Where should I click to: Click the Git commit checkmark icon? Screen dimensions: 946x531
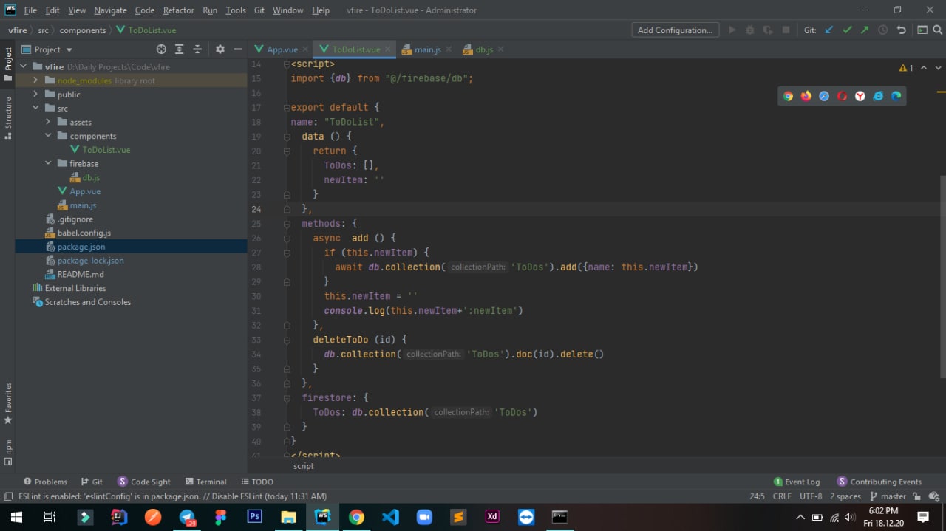(x=847, y=30)
